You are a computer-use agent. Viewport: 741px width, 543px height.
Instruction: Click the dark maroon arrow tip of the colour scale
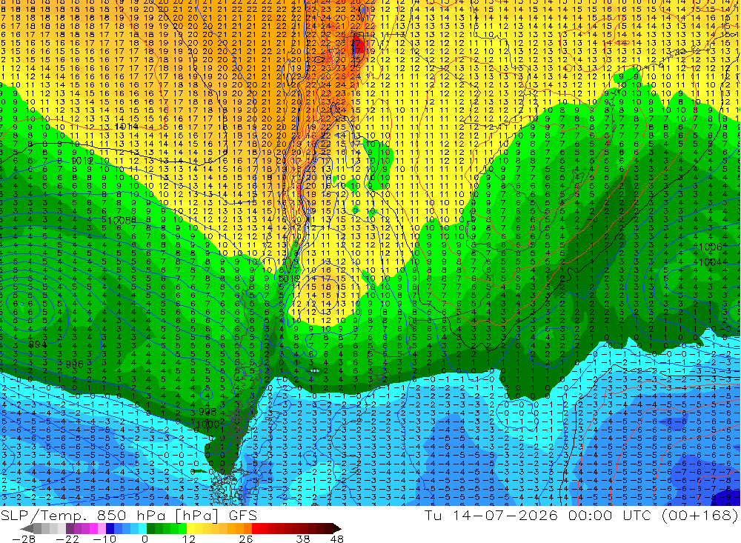click(x=336, y=529)
